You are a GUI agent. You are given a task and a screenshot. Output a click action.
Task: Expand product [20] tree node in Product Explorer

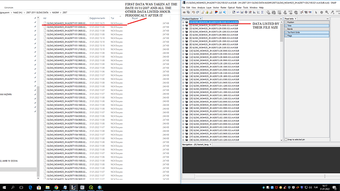pos(183,83)
